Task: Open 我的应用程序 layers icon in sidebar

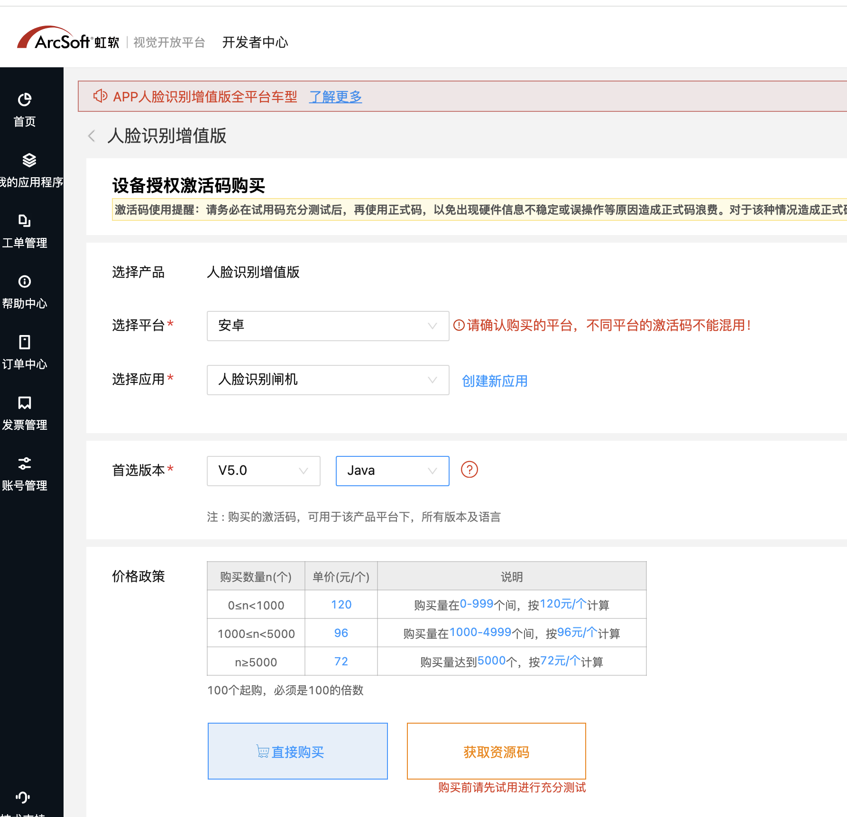Action: [29, 160]
